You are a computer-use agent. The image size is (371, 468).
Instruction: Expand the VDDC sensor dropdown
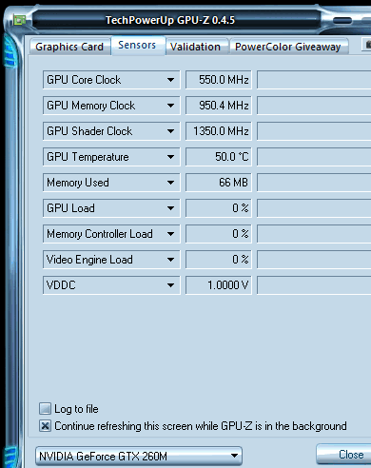point(111,285)
